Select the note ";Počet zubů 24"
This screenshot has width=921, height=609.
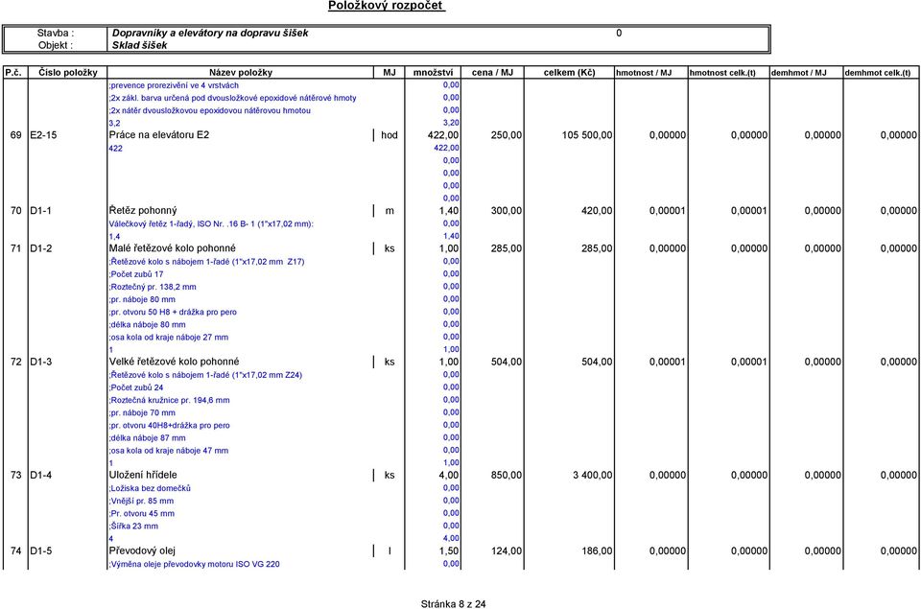[136, 387]
